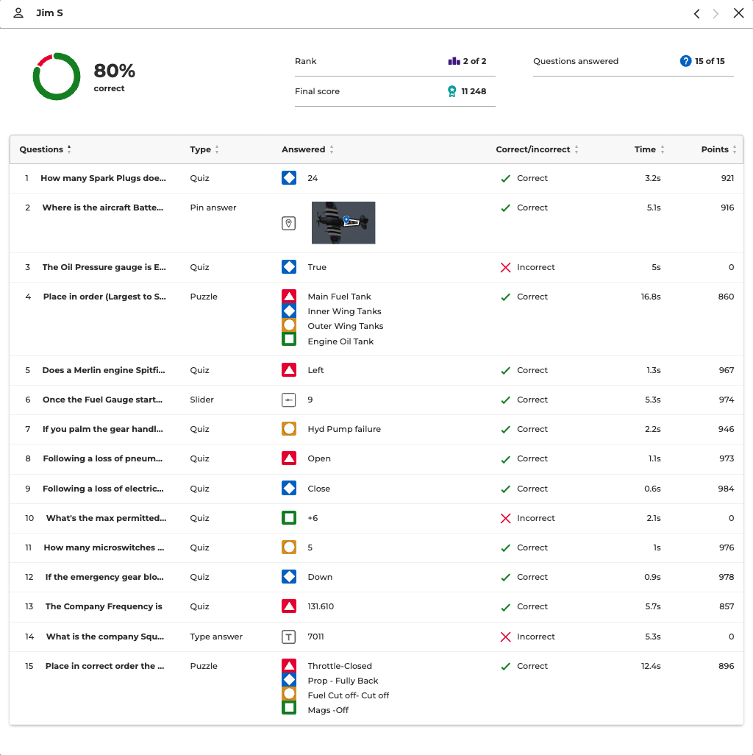Click the user profile icon beside Jim S
Image resolution: width=753 pixels, height=755 pixels.
tap(19, 13)
